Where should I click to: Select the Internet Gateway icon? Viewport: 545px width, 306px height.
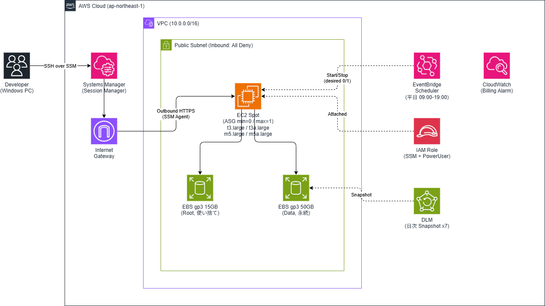[x=104, y=131]
